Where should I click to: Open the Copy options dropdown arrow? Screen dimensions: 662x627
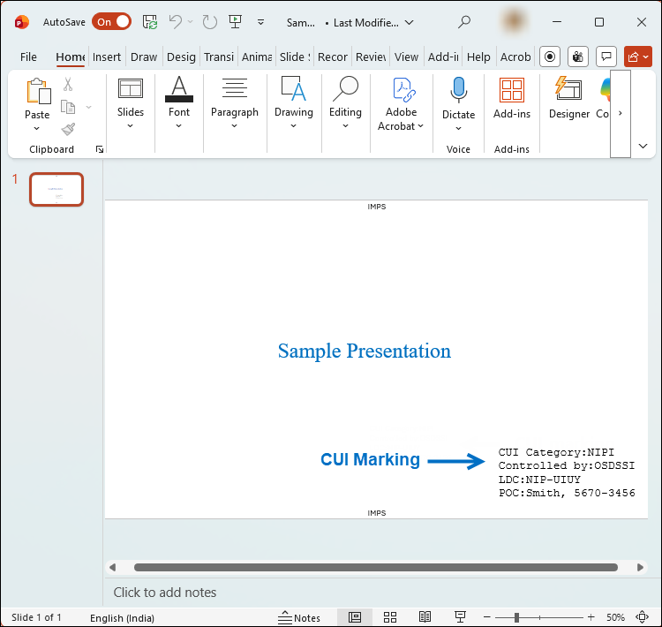click(x=88, y=107)
